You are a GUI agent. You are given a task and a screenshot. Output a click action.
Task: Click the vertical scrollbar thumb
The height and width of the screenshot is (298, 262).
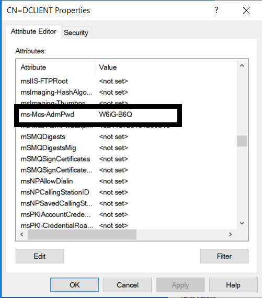tap(242, 141)
